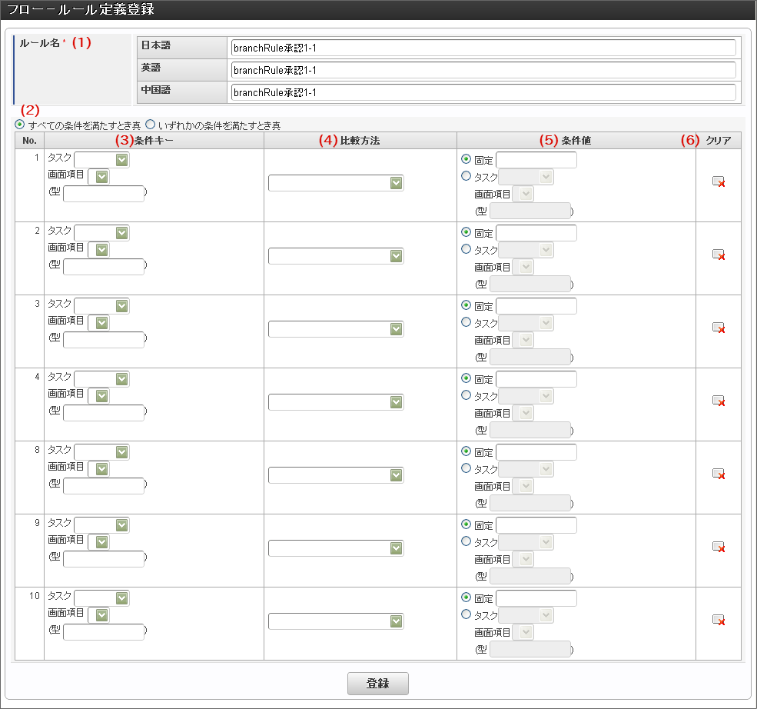
Task: Clear condition row 4 with the clear icon
Action: point(719,401)
